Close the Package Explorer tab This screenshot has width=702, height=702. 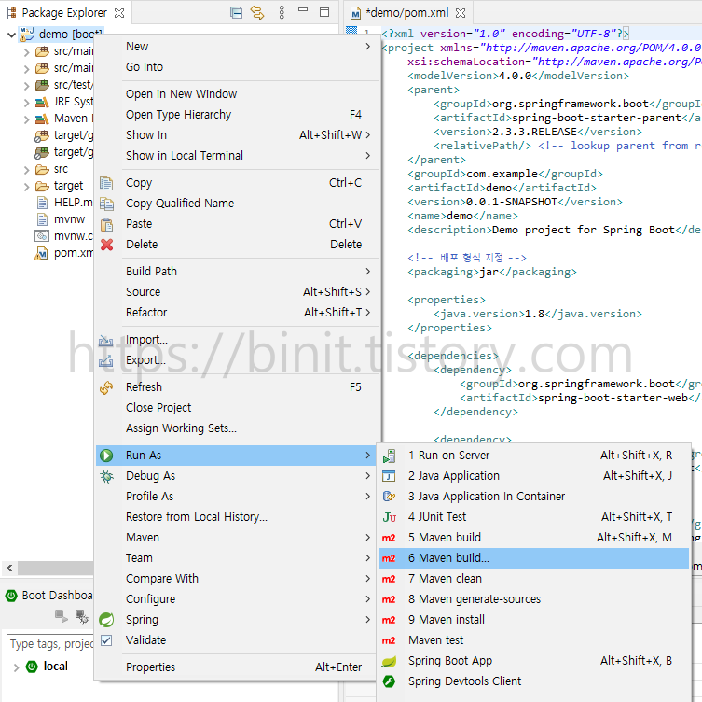click(x=119, y=13)
